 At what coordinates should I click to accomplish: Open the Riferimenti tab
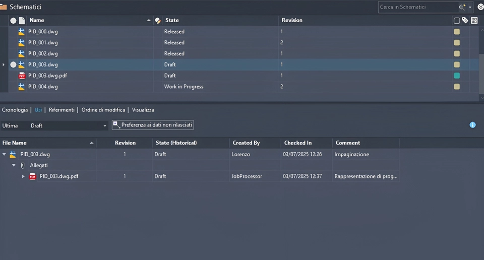[62, 110]
